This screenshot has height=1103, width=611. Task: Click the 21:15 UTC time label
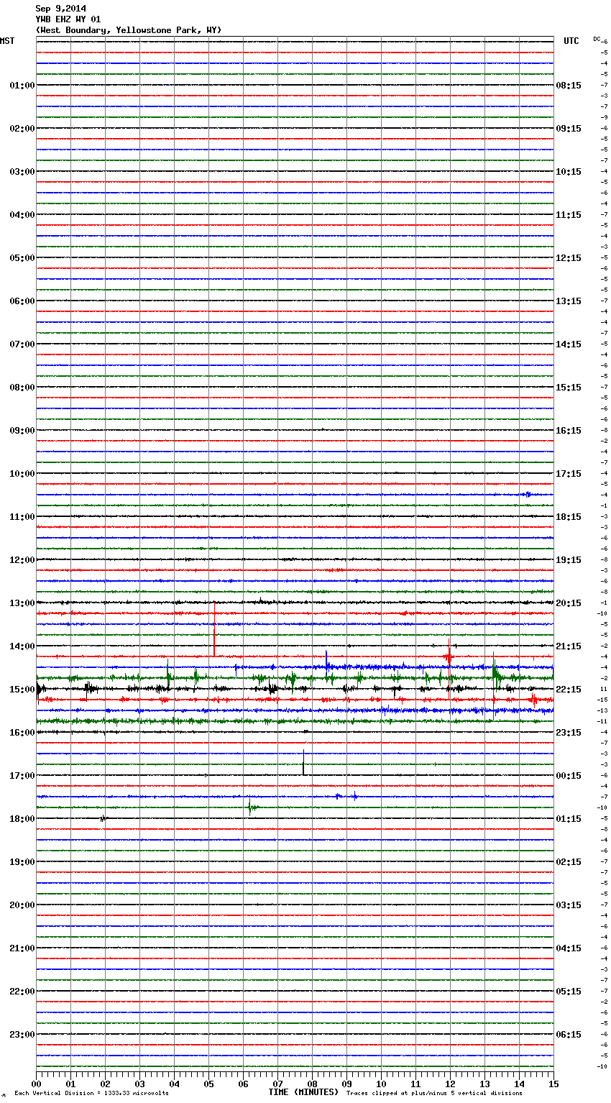[x=569, y=646]
